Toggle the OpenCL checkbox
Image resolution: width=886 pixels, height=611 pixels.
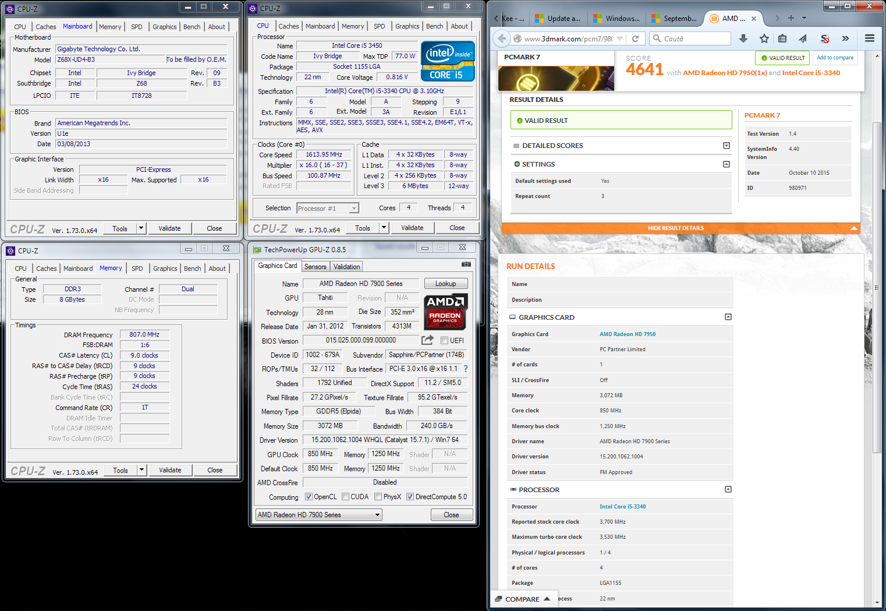pos(309,497)
